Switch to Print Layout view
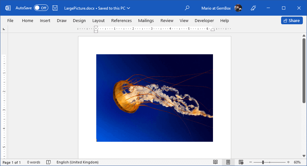The image size is (307, 166). (228, 162)
